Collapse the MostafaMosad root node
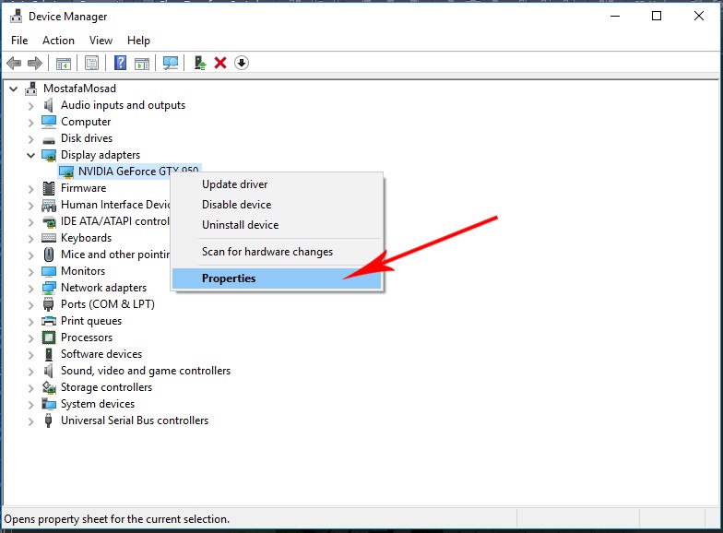Viewport: 723px width, 533px height. pos(13,89)
